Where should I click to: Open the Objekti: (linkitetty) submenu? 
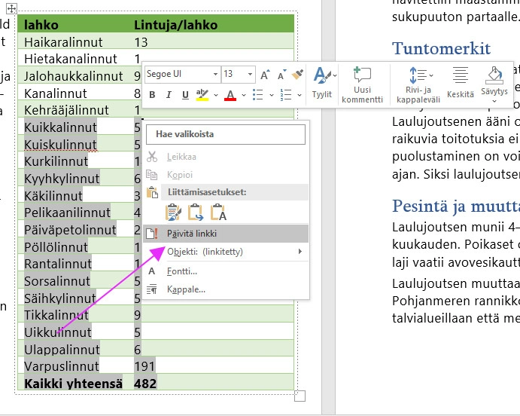click(x=226, y=252)
